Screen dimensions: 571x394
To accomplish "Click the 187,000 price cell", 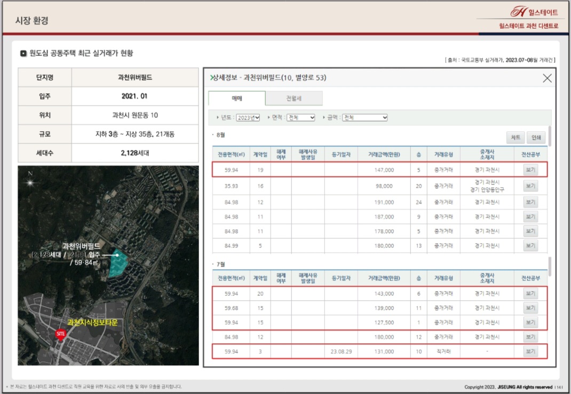I will [x=384, y=216].
